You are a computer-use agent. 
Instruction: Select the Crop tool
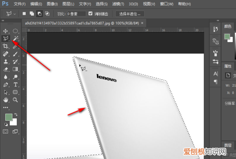coord(6,46)
